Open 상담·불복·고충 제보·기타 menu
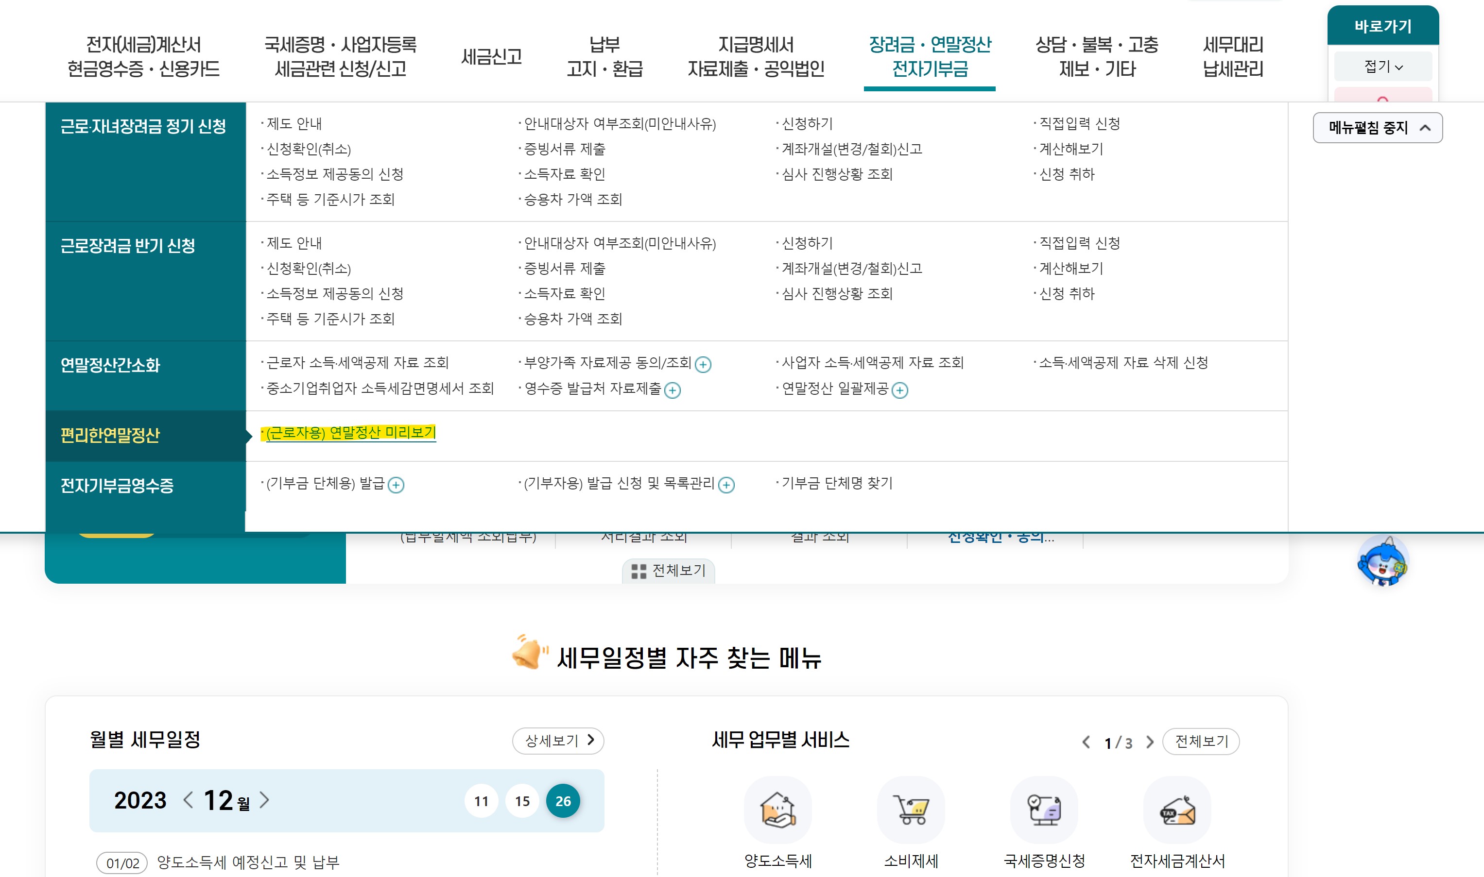The height and width of the screenshot is (877, 1484). click(1097, 57)
